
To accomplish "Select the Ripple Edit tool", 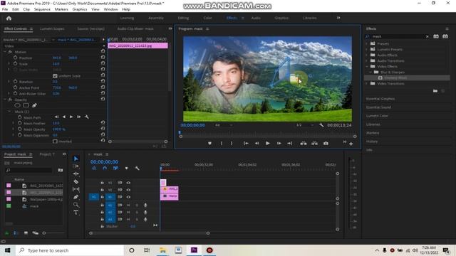I will click(76, 174).
